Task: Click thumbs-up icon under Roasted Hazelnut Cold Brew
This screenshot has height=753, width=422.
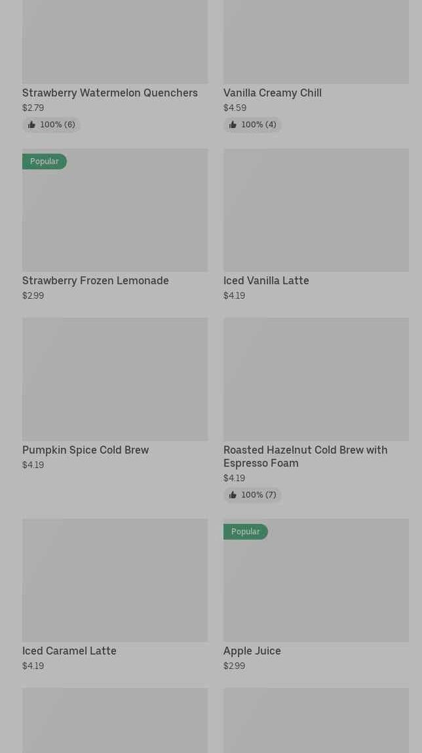Action: click(233, 495)
